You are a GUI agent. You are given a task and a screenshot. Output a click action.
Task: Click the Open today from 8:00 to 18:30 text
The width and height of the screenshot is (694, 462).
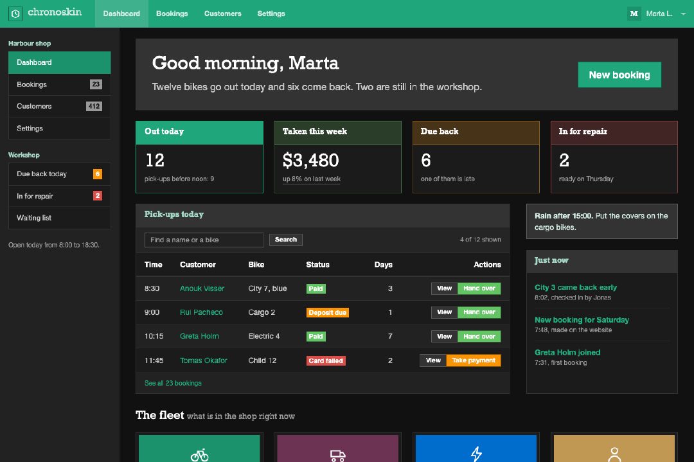pyautogui.click(x=53, y=245)
